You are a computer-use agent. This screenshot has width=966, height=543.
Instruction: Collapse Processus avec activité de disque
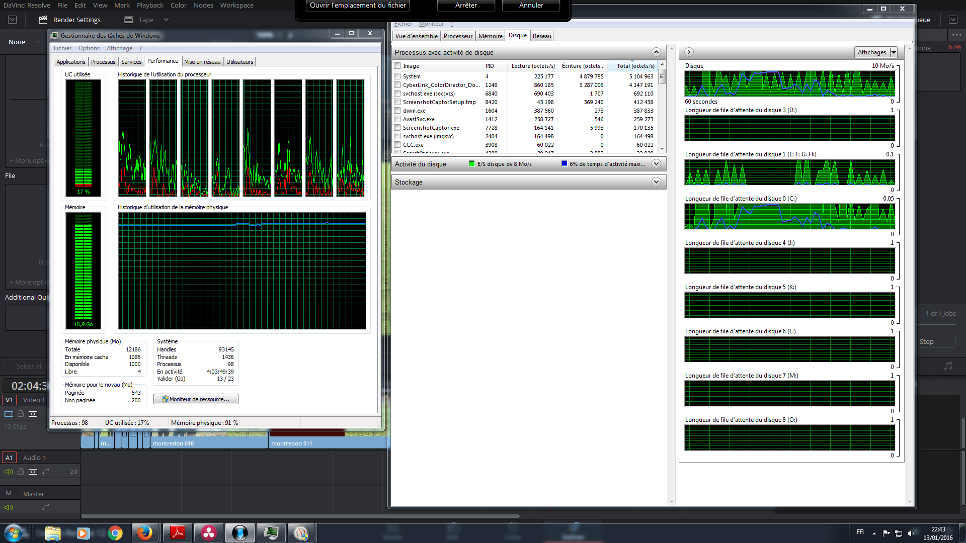point(656,52)
